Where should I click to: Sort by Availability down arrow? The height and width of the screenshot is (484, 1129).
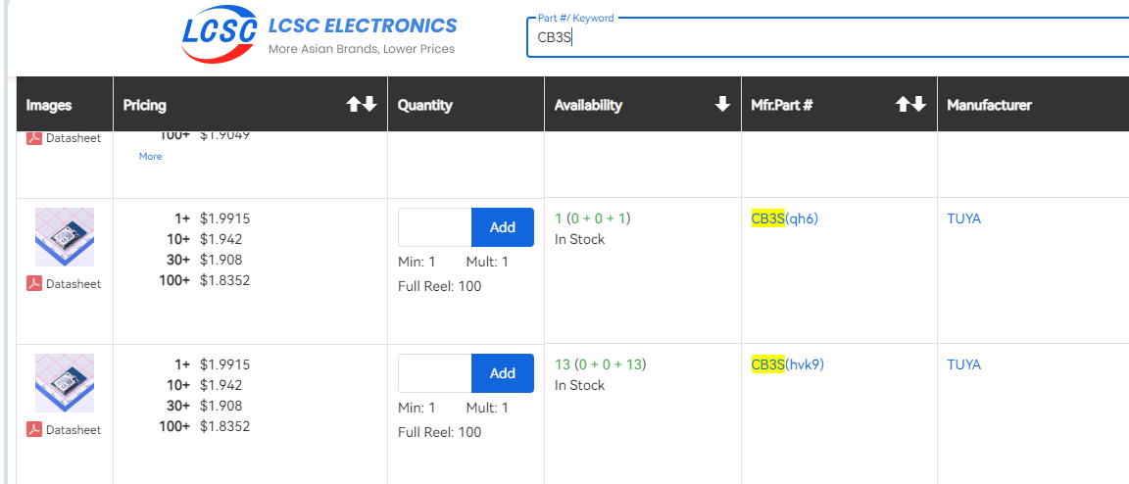coord(722,105)
